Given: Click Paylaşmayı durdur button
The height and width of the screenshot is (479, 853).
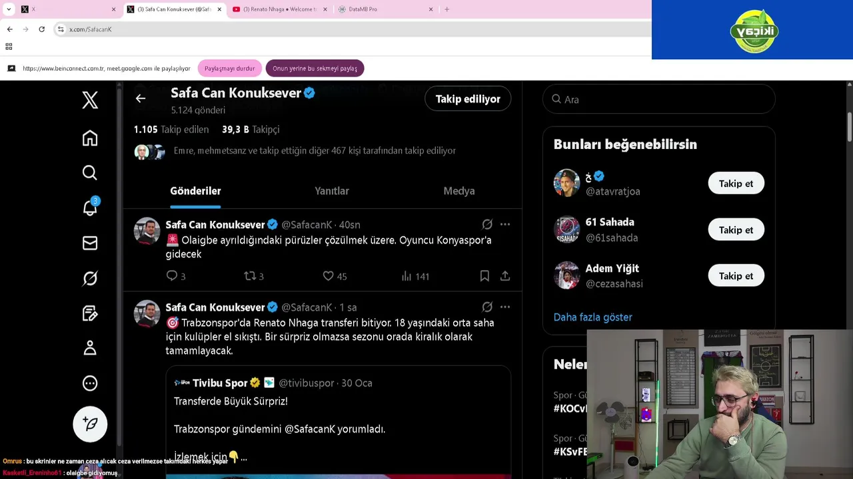Looking at the screenshot, I should pos(229,68).
